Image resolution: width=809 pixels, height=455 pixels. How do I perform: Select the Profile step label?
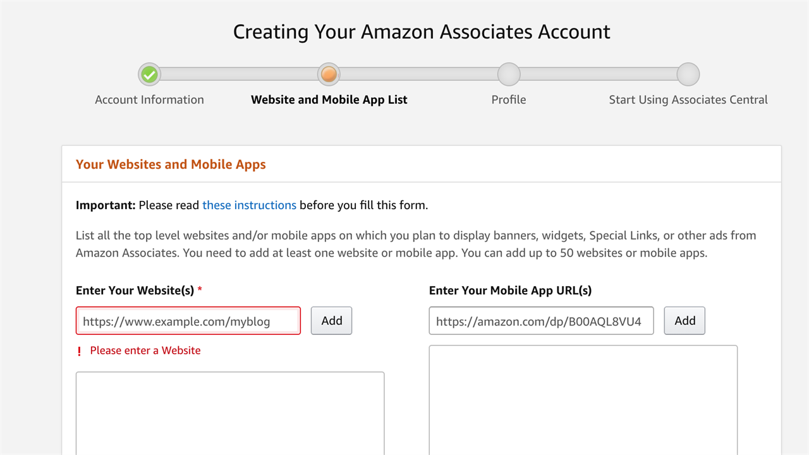point(509,100)
